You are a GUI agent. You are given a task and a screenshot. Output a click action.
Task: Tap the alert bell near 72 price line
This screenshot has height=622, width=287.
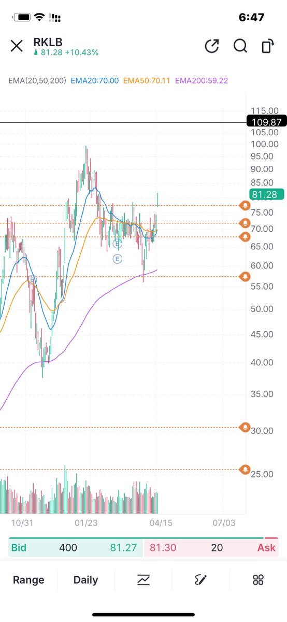tap(245, 223)
